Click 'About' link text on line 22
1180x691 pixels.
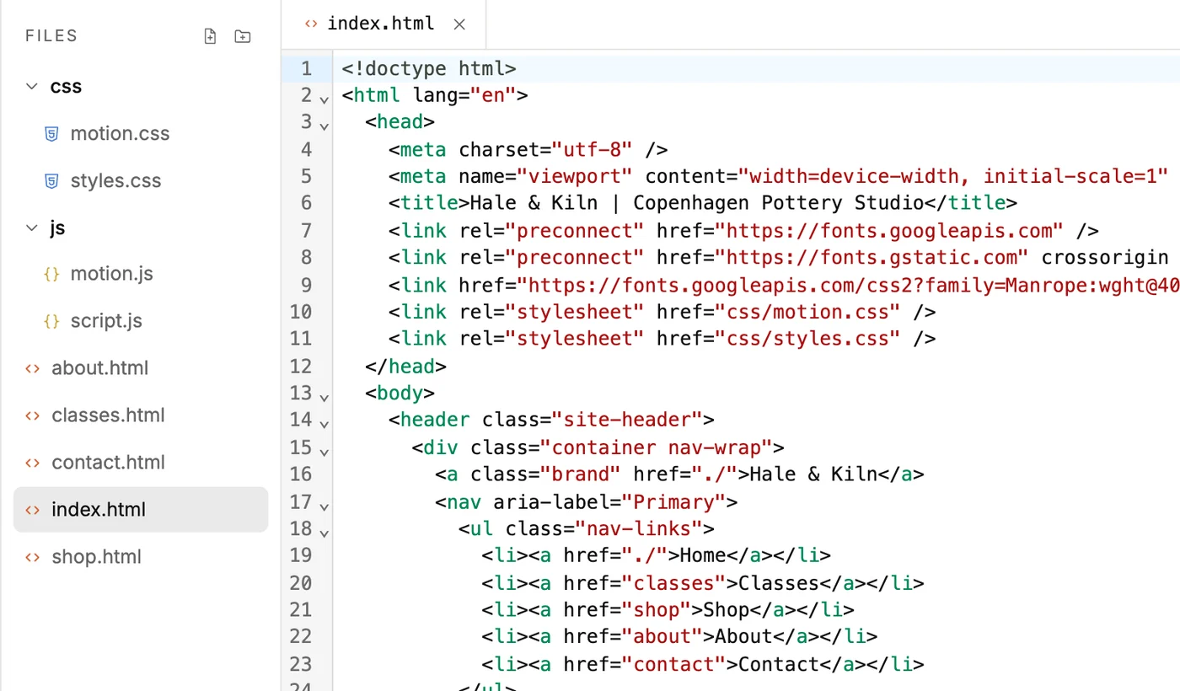click(743, 636)
